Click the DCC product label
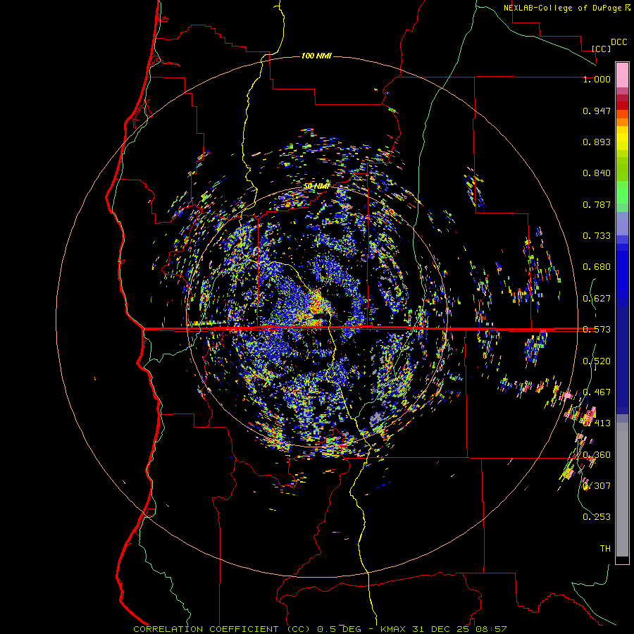 pyautogui.click(x=619, y=42)
